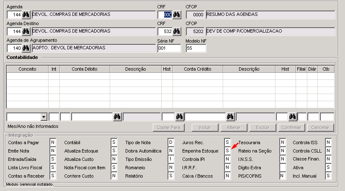Click the Excluir button
Image resolution: width=345 pixels, height=191 pixels.
coord(263,127)
